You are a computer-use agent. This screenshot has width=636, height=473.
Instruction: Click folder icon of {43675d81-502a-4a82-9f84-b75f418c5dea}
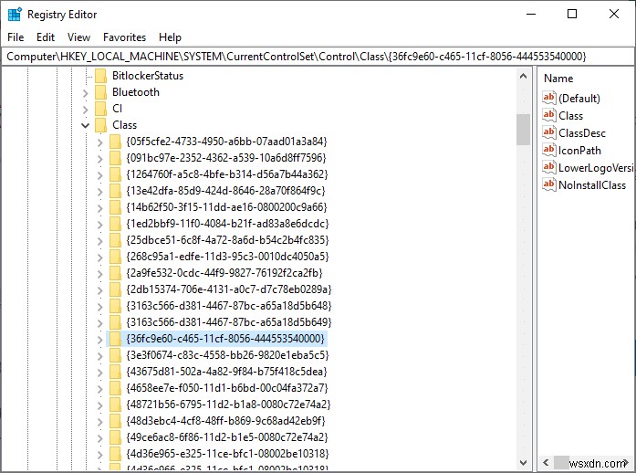tap(115, 372)
